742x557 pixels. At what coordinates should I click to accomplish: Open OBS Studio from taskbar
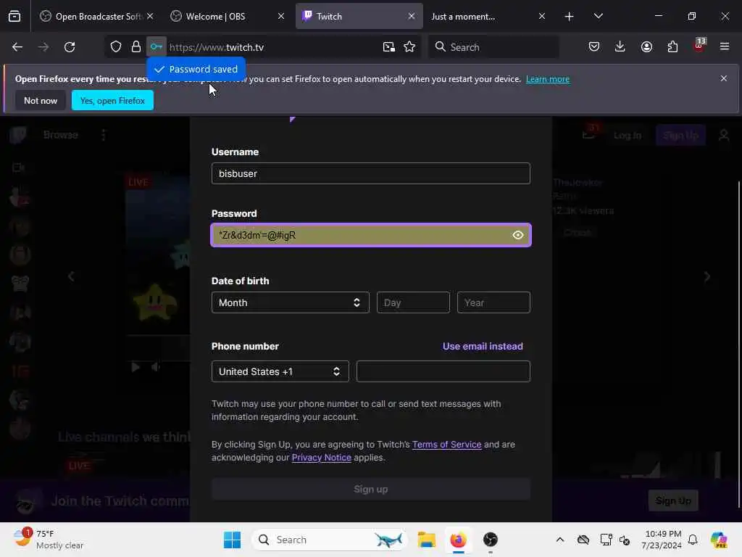(491, 540)
